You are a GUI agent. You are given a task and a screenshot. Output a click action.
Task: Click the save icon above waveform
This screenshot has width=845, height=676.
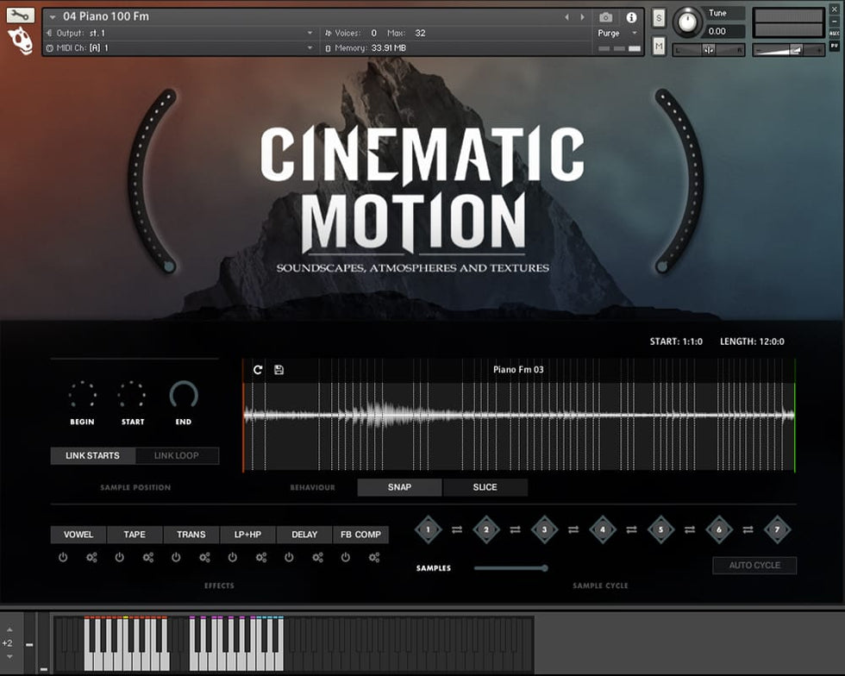tap(279, 370)
